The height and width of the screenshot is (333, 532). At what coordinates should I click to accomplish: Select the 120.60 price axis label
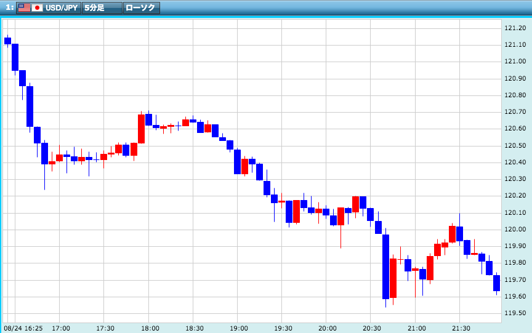pos(515,129)
